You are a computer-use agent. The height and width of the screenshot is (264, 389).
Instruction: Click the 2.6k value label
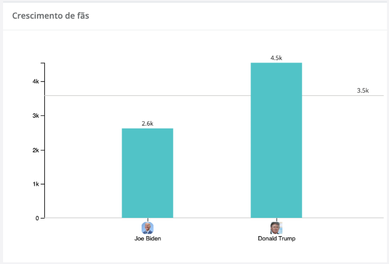(147, 123)
